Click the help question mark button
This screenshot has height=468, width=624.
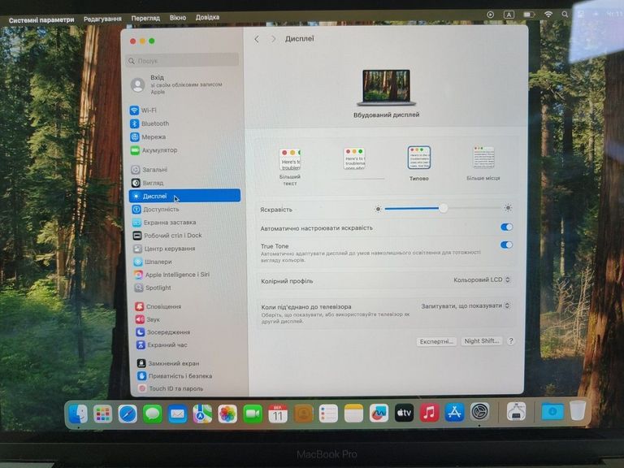(x=511, y=340)
